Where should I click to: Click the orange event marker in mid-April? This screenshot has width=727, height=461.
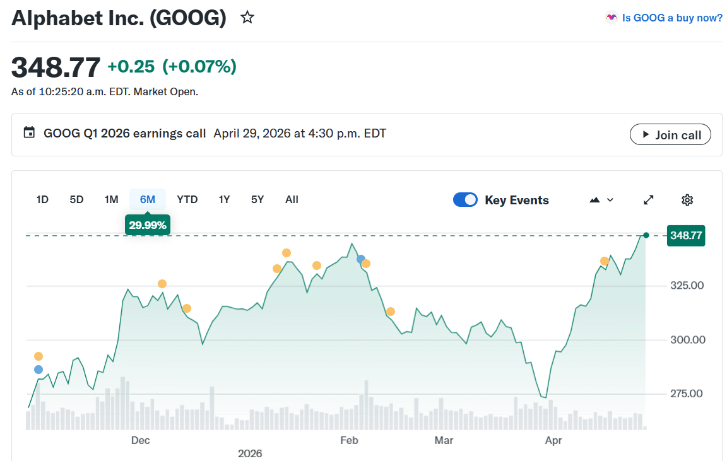click(x=605, y=261)
